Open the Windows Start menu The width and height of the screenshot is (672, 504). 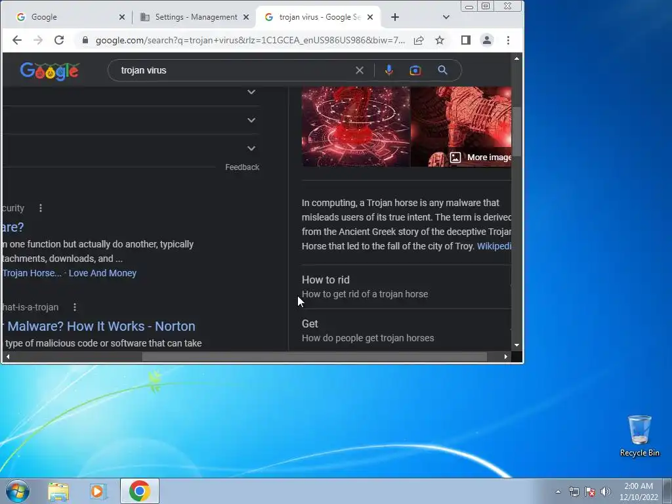18,491
